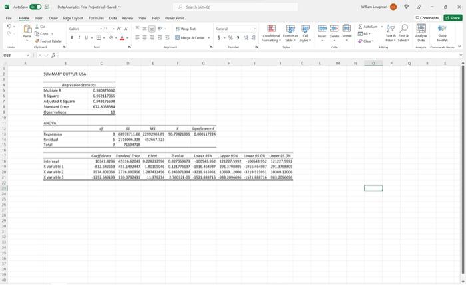Open the File menu
The image size is (466, 285).
pyautogui.click(x=9, y=18)
